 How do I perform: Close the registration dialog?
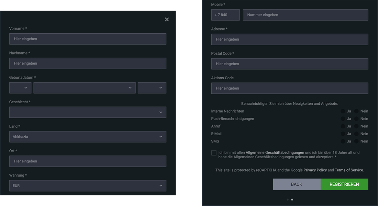[167, 19]
